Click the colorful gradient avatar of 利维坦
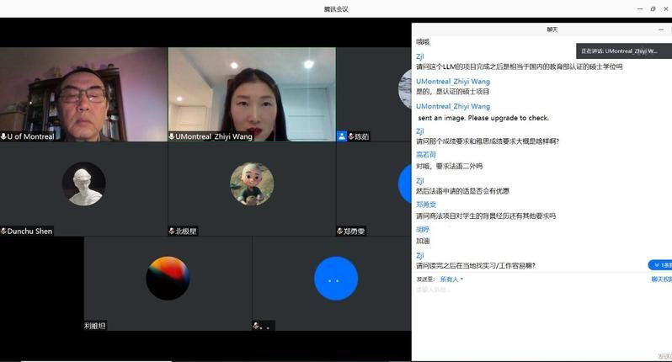 click(168, 278)
